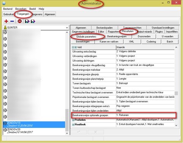Open the GUNTER user dropdown

pyautogui.click(x=67, y=27)
